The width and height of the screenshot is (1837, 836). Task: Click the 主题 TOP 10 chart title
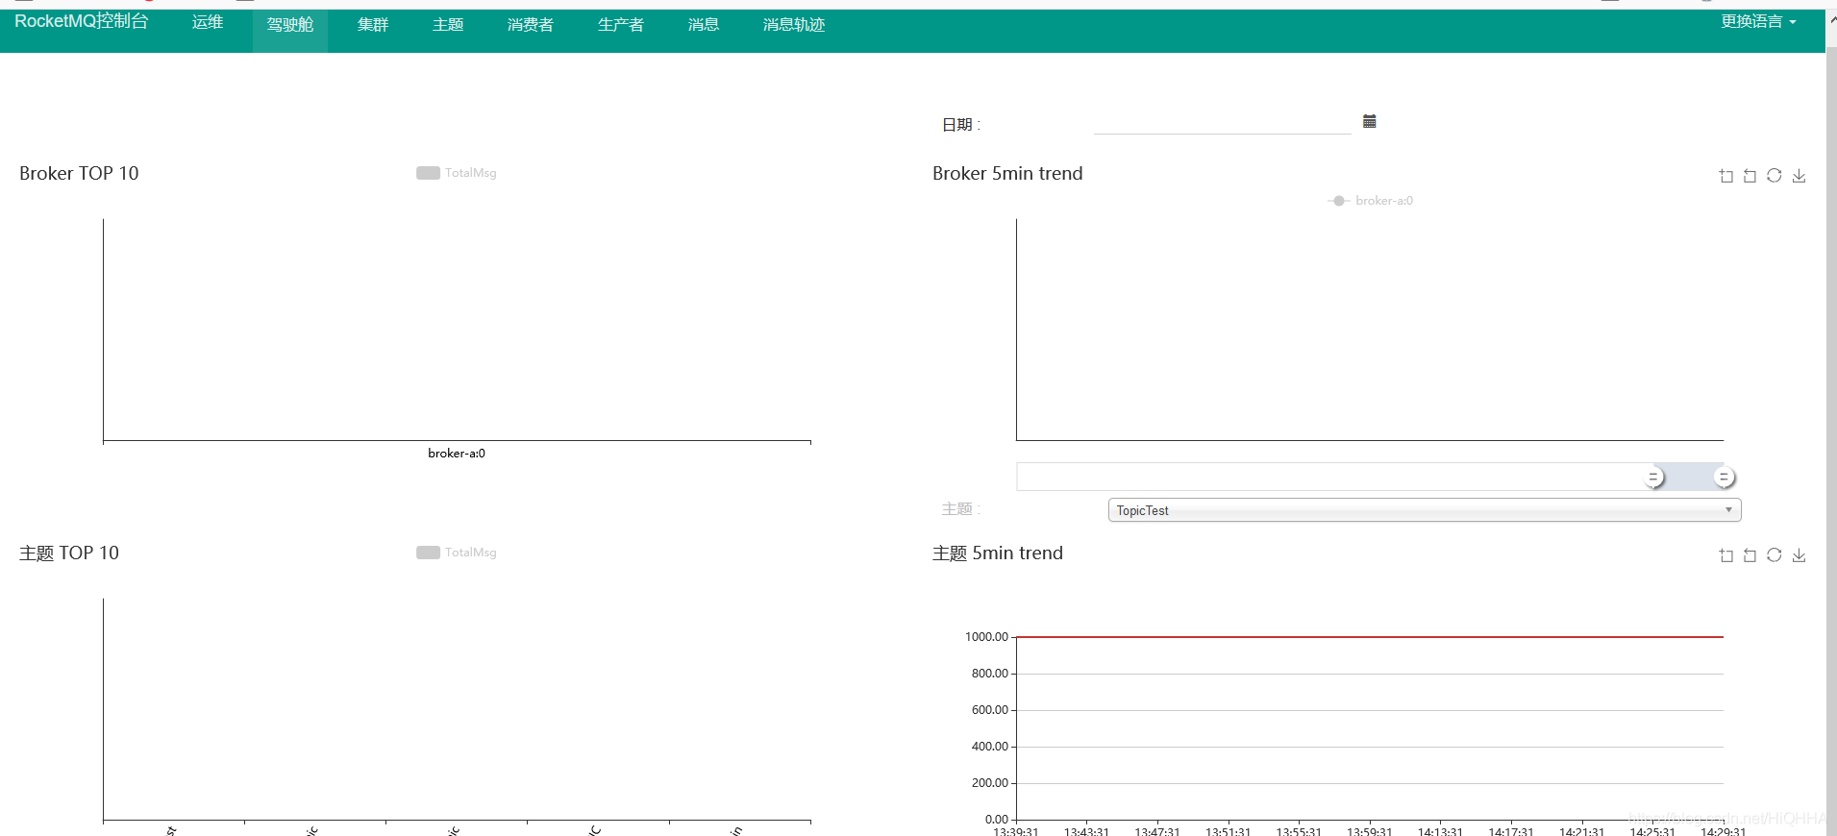click(69, 553)
